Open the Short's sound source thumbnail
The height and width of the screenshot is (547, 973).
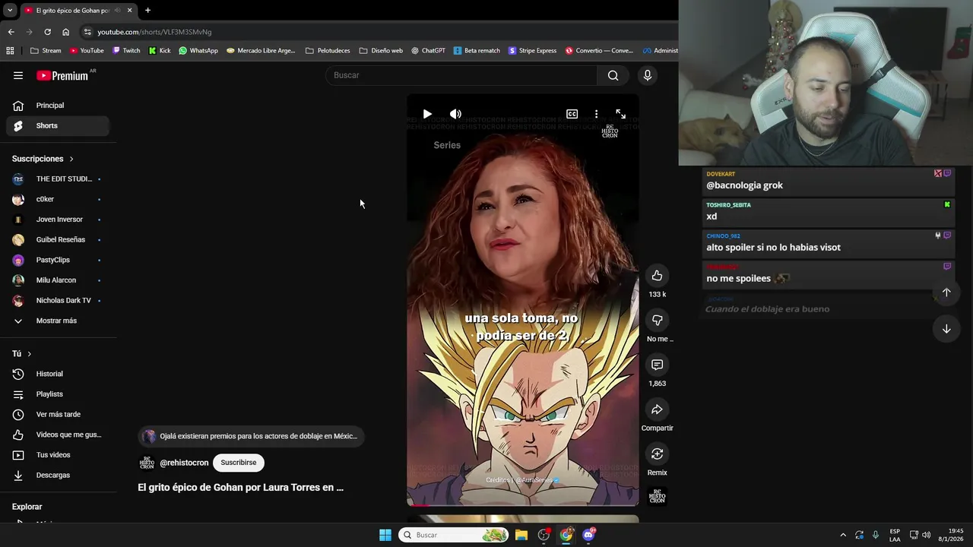(x=658, y=496)
